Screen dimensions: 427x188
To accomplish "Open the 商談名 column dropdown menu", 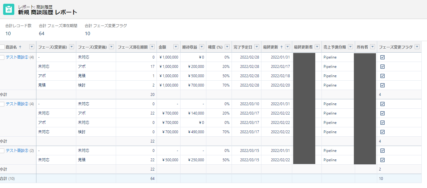I will 32,47.
